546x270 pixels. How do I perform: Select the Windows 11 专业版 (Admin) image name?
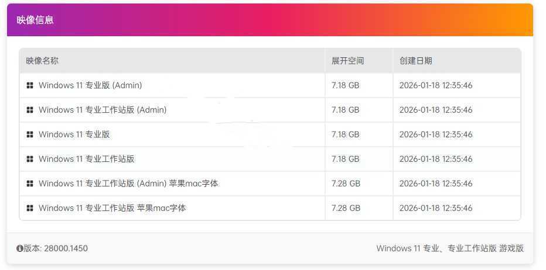pos(90,85)
